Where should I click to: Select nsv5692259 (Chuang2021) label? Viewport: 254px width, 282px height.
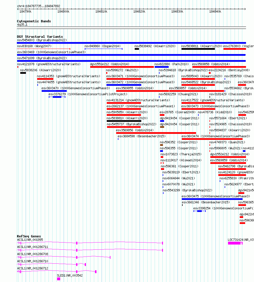[x=178, y=94]
